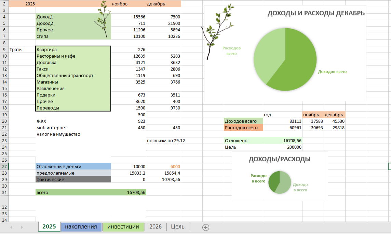391x234 pixels.
Task: Click the 'Доходов всего' label on December chart
Action: click(332, 72)
